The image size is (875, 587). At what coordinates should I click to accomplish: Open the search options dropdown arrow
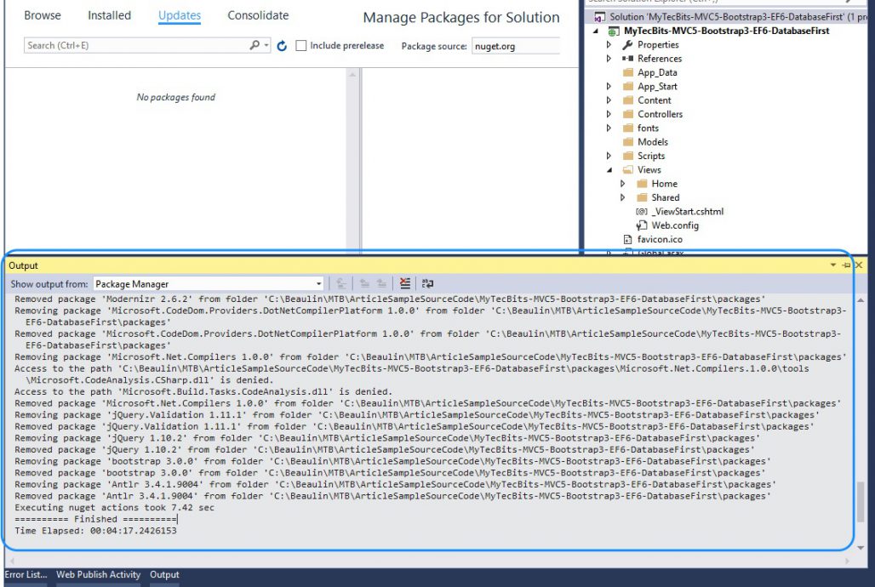(266, 45)
